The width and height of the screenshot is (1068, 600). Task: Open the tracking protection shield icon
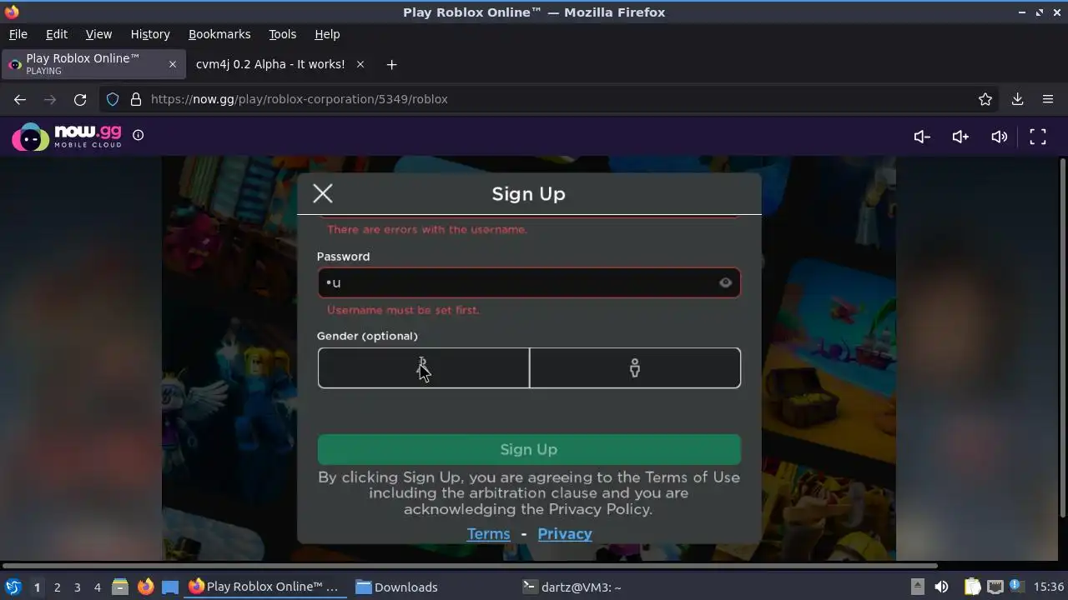point(113,99)
